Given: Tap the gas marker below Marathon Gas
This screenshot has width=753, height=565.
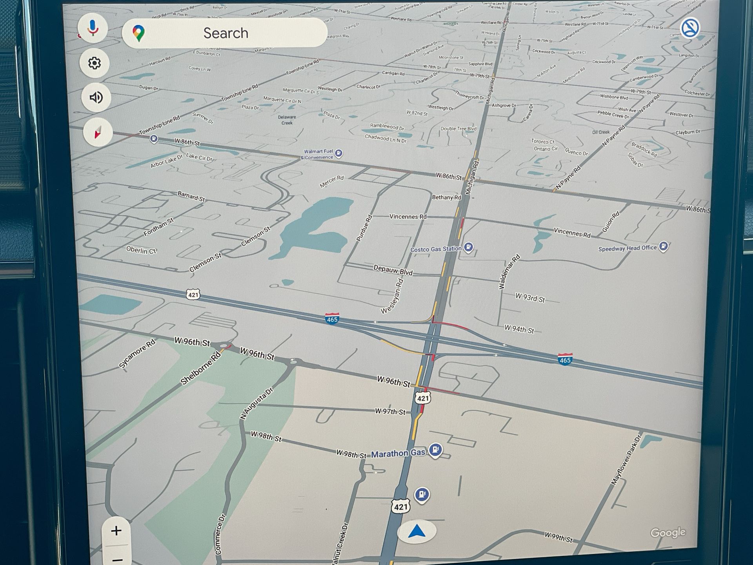Looking at the screenshot, I should [422, 494].
